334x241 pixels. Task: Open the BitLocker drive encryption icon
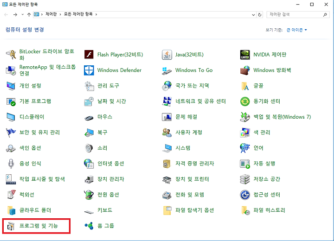[11, 55]
